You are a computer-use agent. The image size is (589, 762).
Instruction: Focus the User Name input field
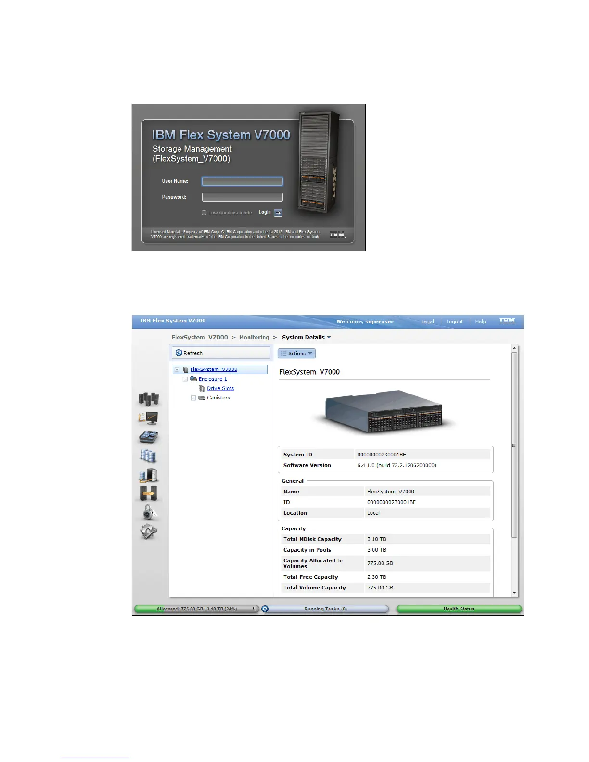coord(243,181)
